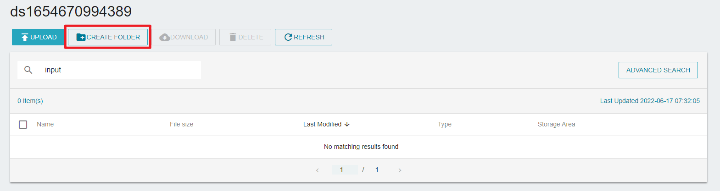Click the trash can delete icon

coord(233,37)
